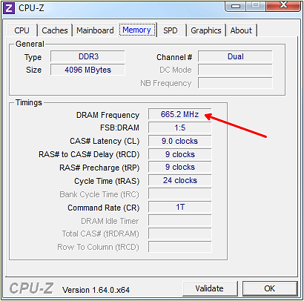The width and height of the screenshot is (304, 301).
Task: Open the SPD tab
Action: (x=171, y=30)
